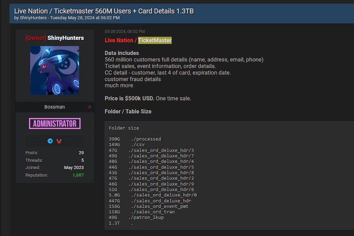Click the Data includes heading

122,53
